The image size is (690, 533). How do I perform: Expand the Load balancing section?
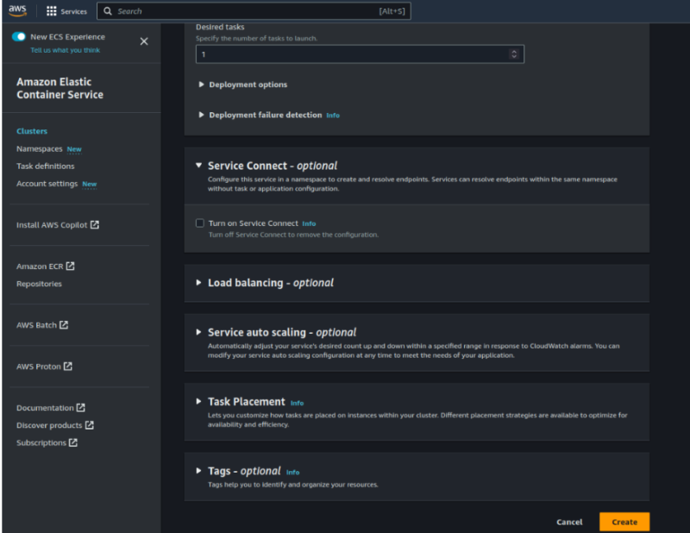tap(199, 283)
